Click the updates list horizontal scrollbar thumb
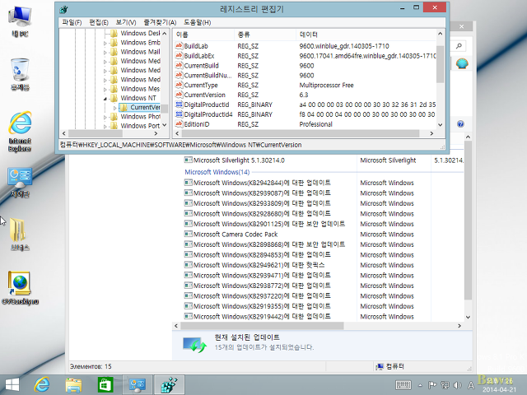 click(262, 326)
